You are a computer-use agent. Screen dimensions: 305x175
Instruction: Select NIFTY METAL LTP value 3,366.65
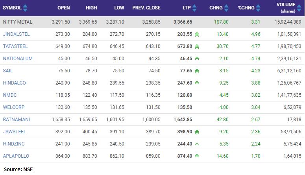coord(183,22)
